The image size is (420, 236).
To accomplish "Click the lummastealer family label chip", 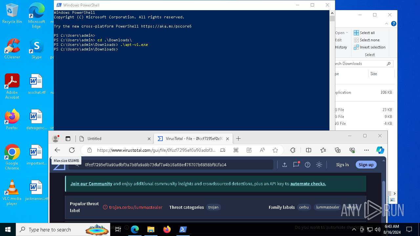I will click(x=327, y=207).
